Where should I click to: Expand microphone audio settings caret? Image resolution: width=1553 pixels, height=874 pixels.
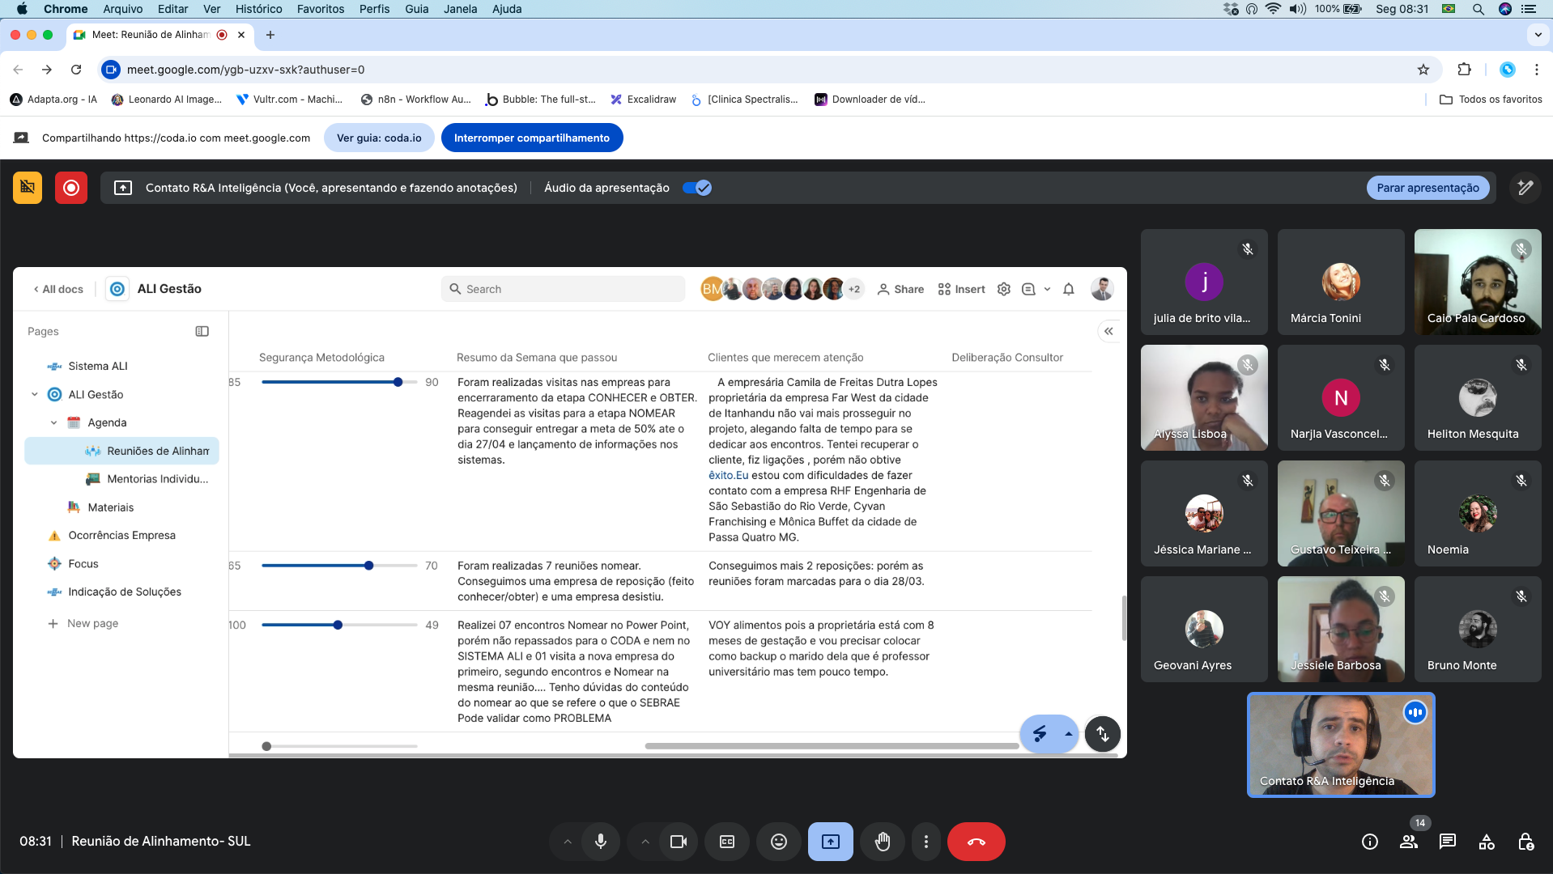coord(568,842)
